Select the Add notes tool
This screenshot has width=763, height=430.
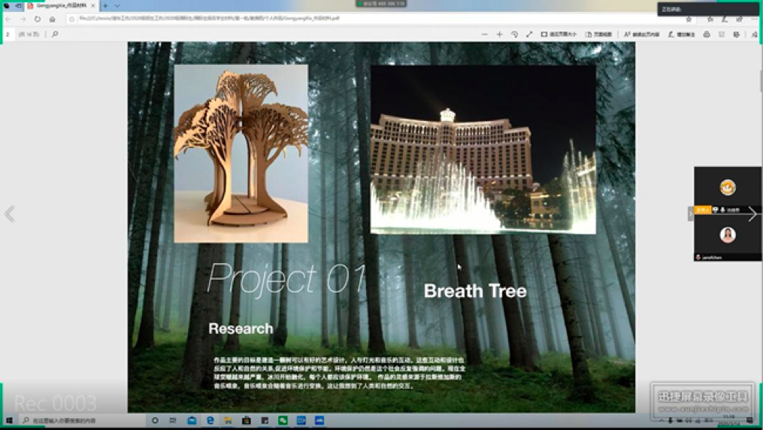pos(681,35)
